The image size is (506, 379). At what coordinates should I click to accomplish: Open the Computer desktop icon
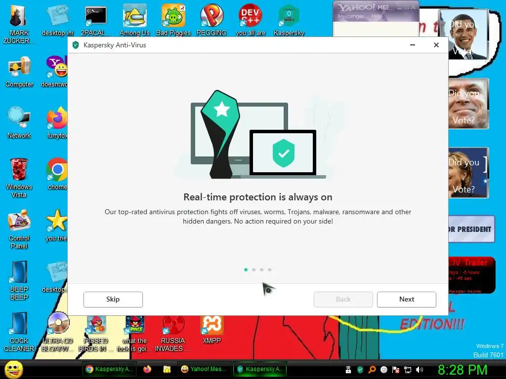(19, 72)
